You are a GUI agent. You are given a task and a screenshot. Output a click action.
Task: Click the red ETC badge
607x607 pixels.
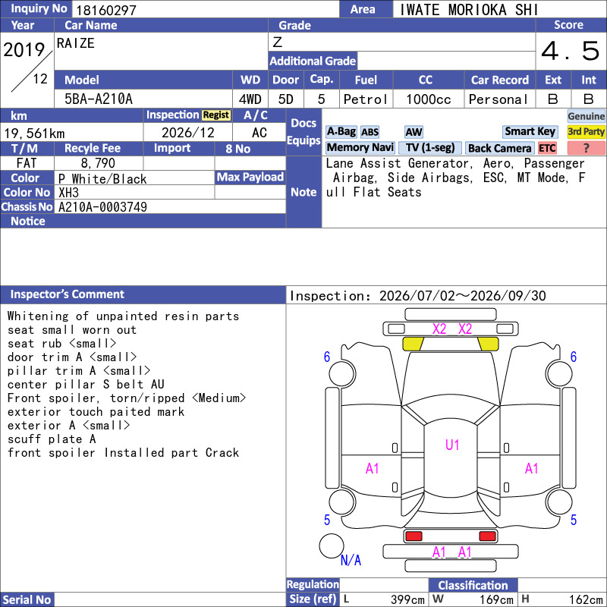tap(547, 148)
